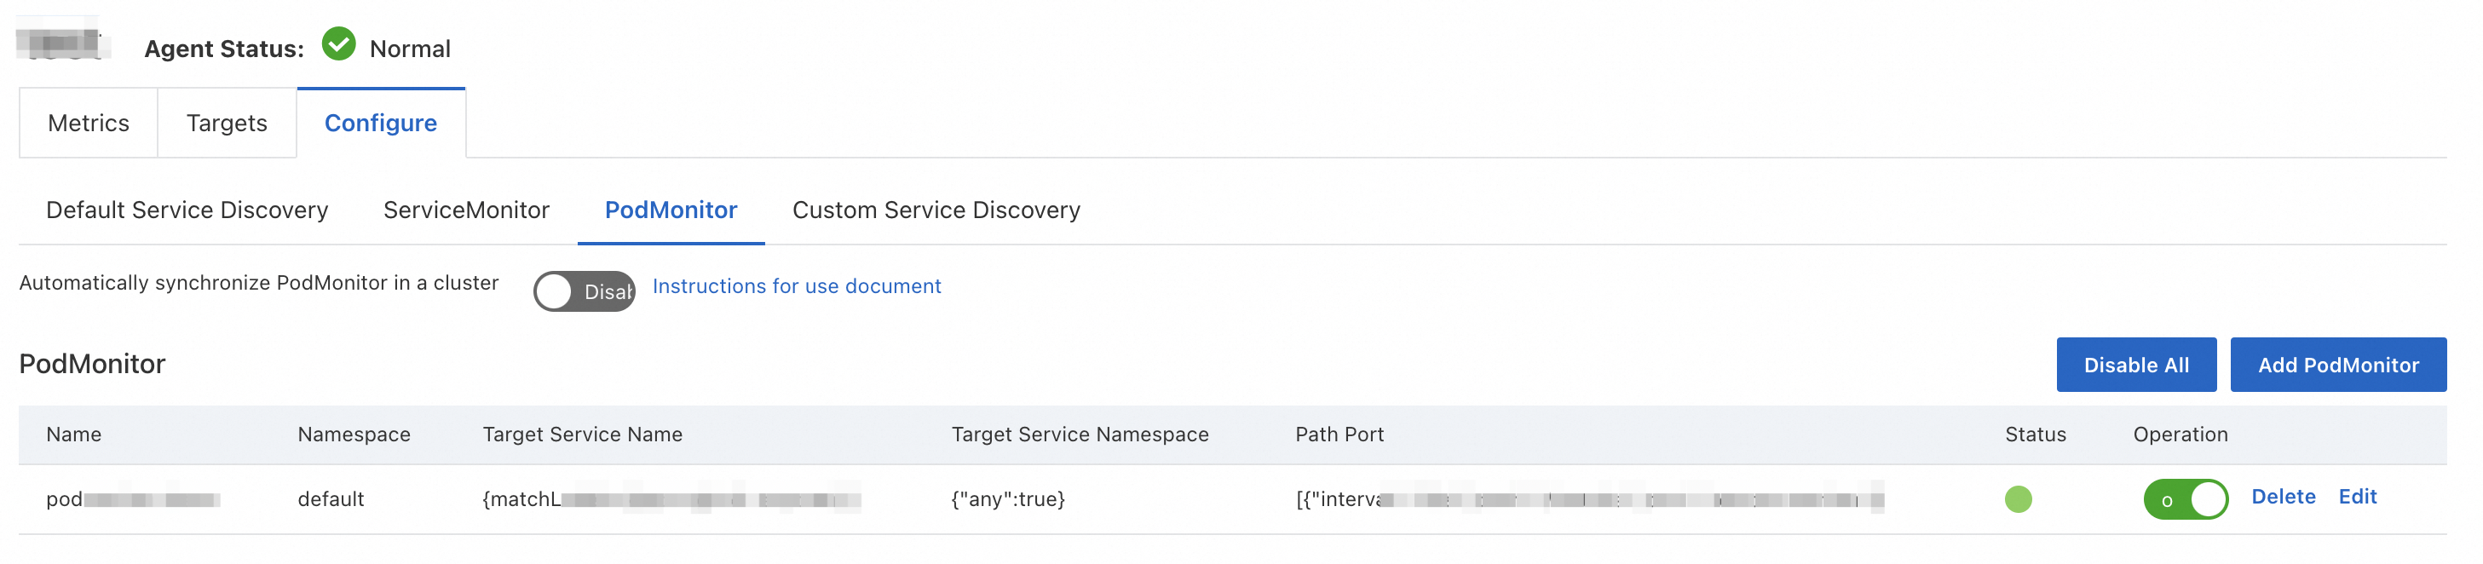
Task: Click the Path Port column header
Action: coord(1339,435)
